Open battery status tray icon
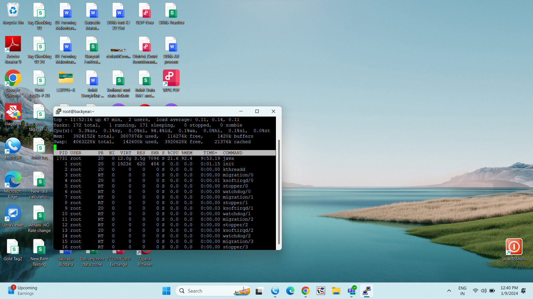 492,291
